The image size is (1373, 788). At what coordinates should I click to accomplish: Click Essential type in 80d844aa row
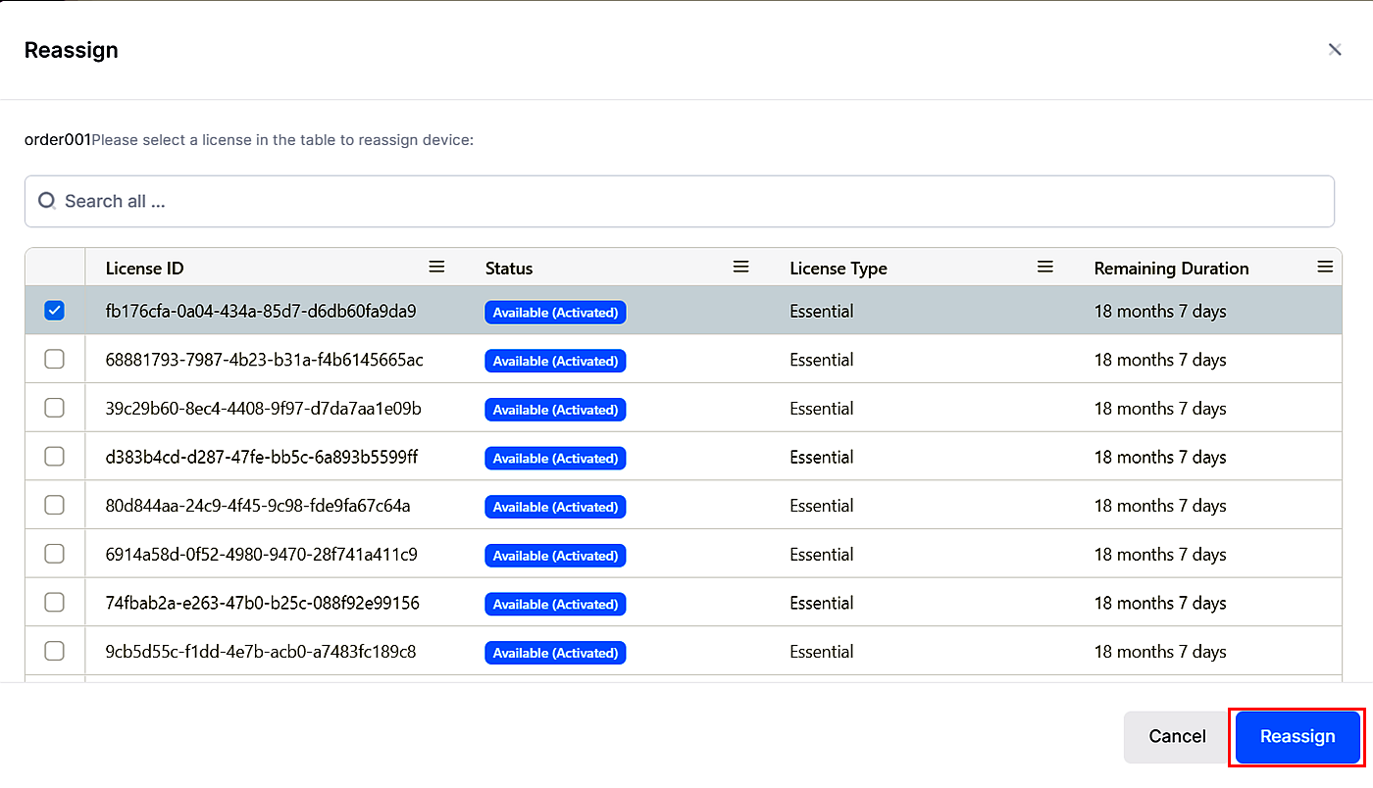click(822, 506)
